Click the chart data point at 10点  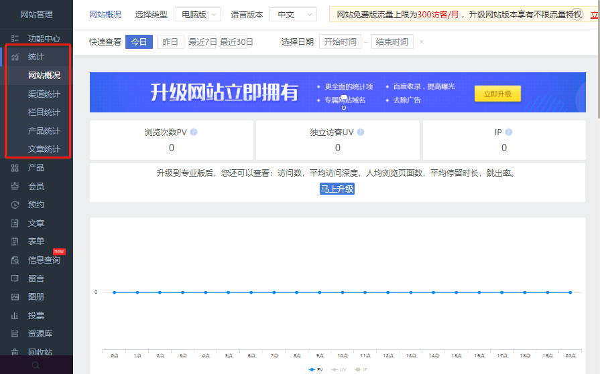tap(343, 292)
